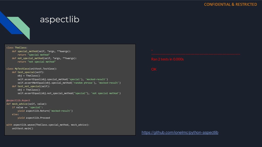Click the 'class MyTestCase' declaration line

tap(31, 69)
